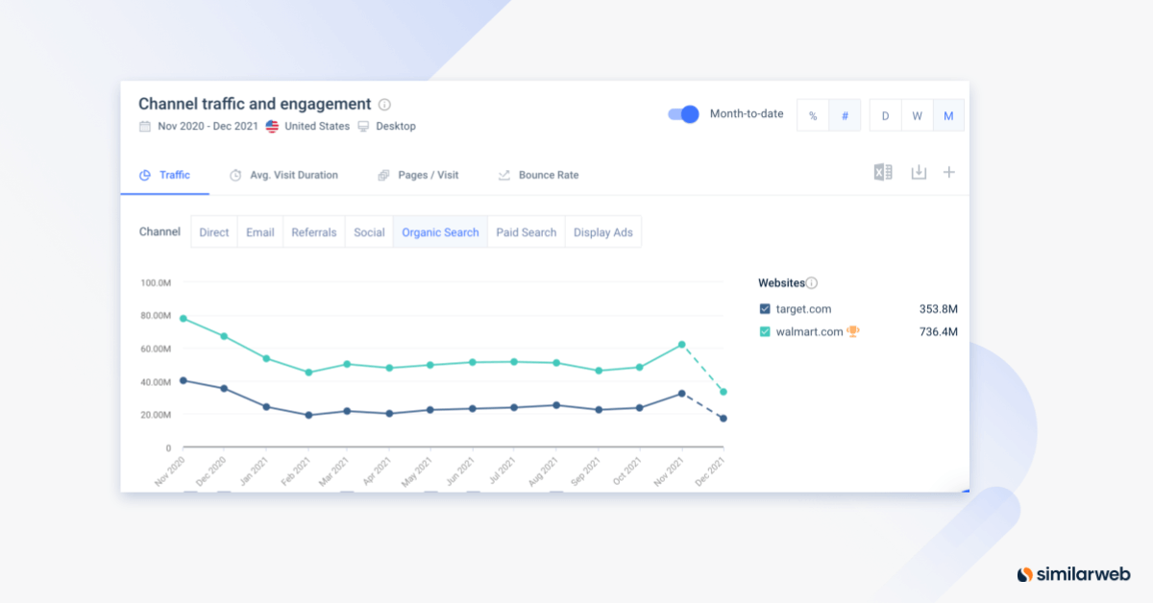Select the Email channel

[x=260, y=232]
